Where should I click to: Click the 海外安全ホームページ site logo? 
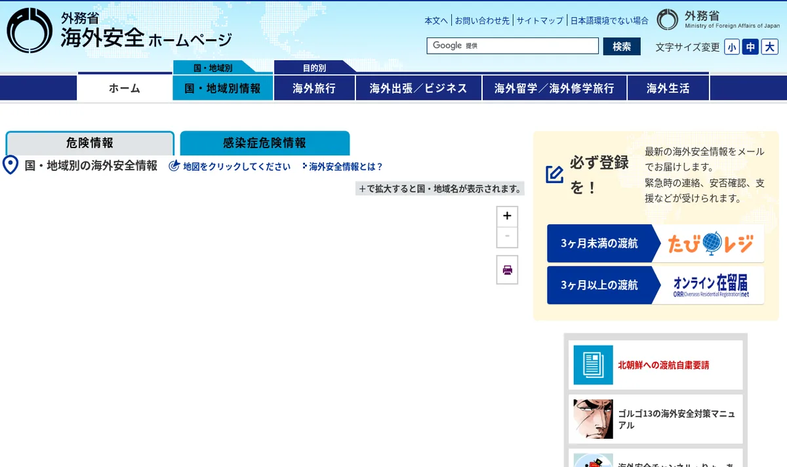click(x=119, y=31)
